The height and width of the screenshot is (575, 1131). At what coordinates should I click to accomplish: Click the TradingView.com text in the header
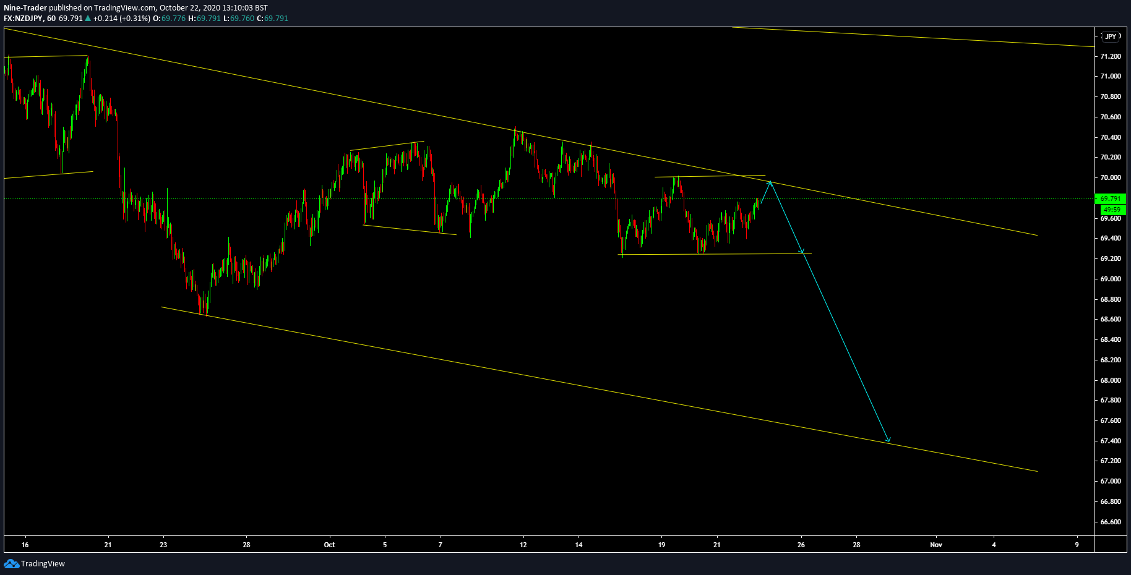(x=126, y=8)
